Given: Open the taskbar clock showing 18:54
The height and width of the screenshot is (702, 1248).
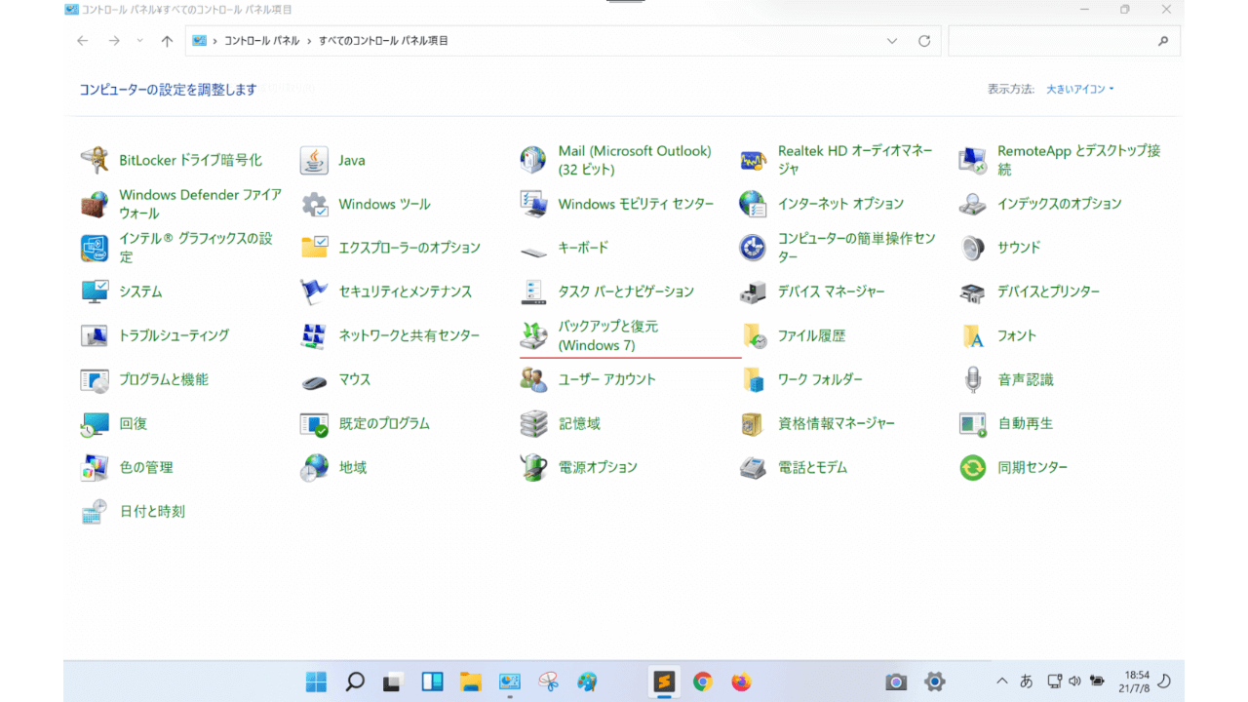Looking at the screenshot, I should click(1137, 681).
